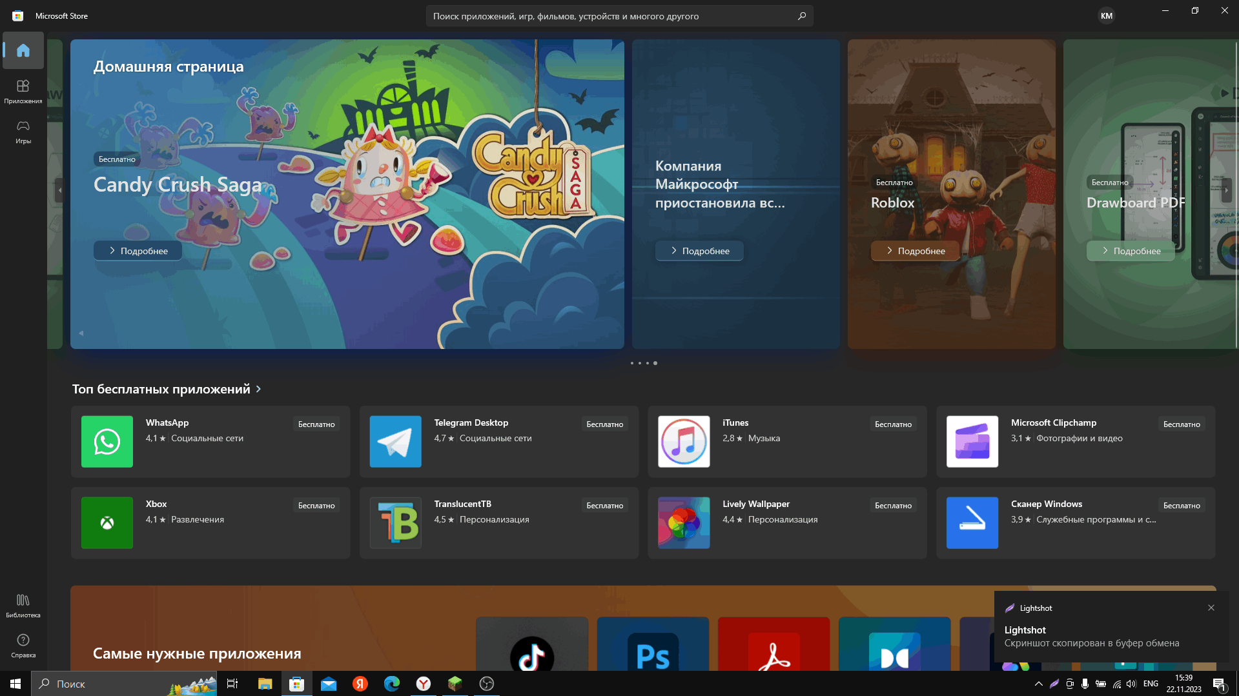Click the Бесплатно button for Lively Wallpaper

(894, 506)
